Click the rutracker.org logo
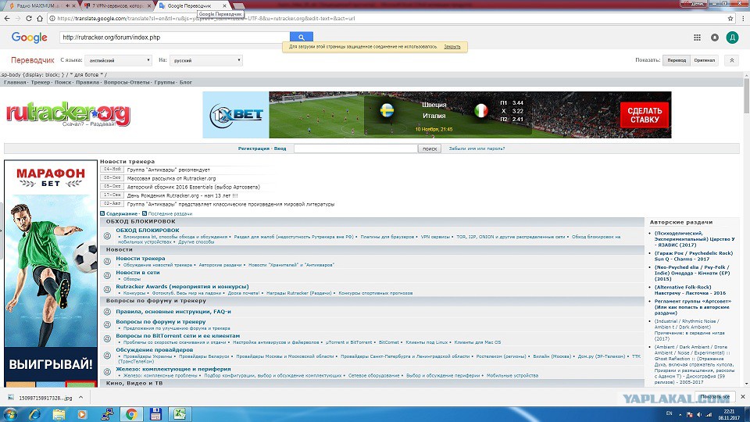 click(x=68, y=114)
